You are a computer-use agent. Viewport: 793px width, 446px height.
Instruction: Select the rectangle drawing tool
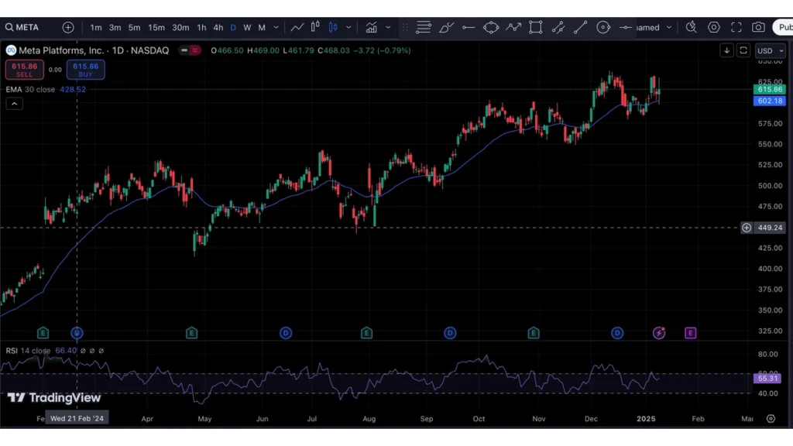[536, 27]
